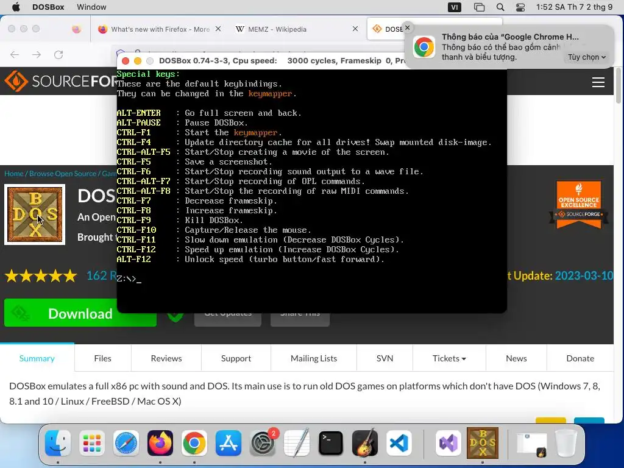The width and height of the screenshot is (624, 468).
Task: Click the screen mirroring icon in menu bar
Action: (x=479, y=7)
